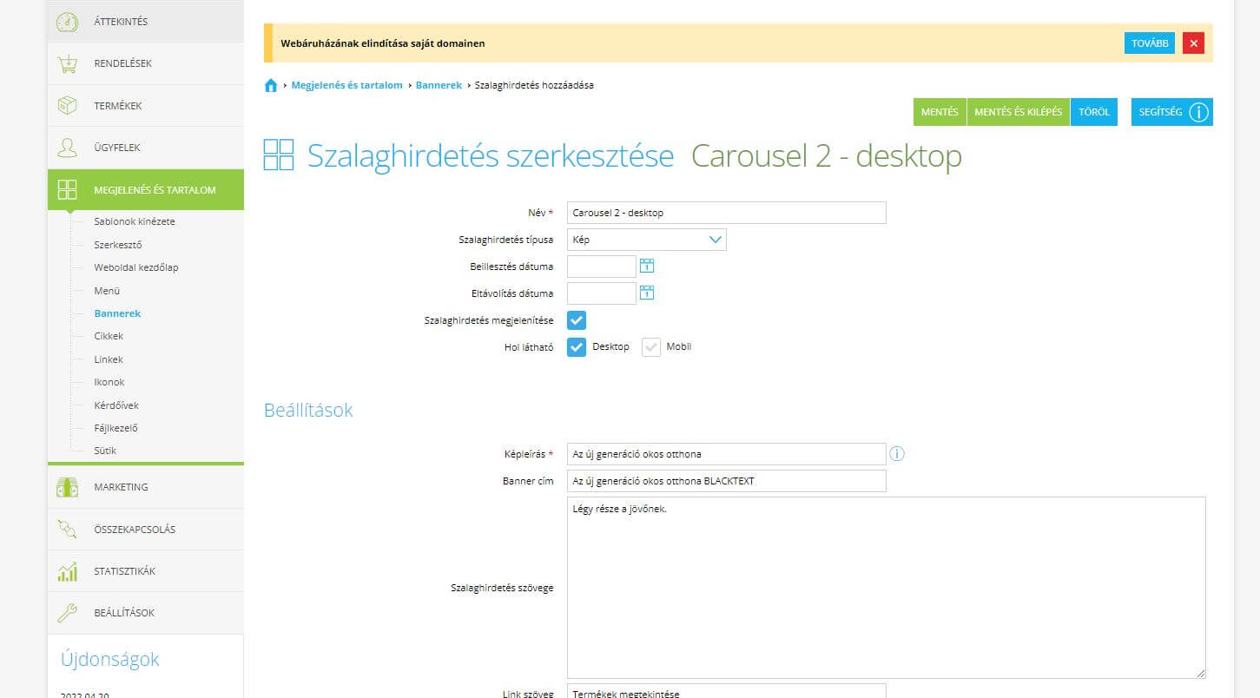This screenshot has width=1260, height=698.
Task: Click the Tovább button in notification
Action: pyautogui.click(x=1150, y=43)
